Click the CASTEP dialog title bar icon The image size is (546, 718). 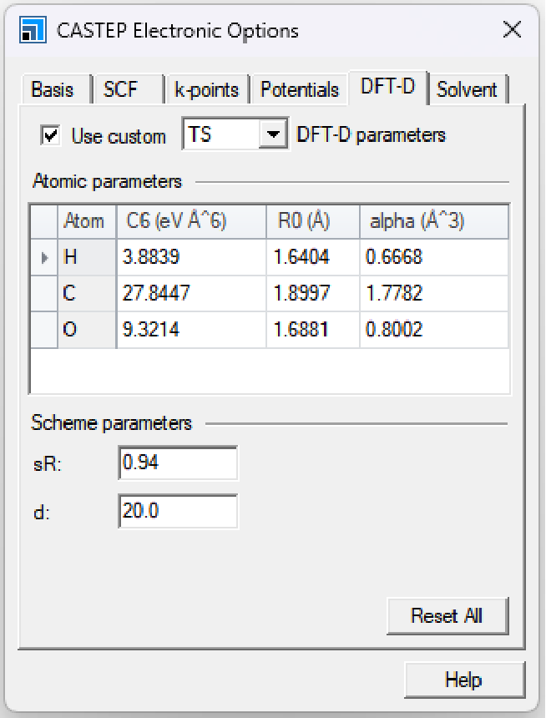point(31,32)
